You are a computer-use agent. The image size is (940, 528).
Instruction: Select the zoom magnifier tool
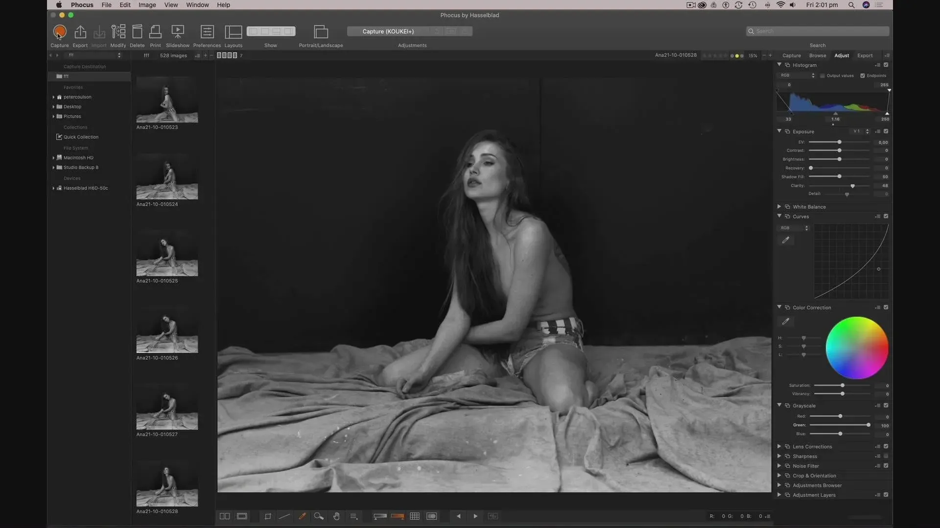tap(319, 516)
